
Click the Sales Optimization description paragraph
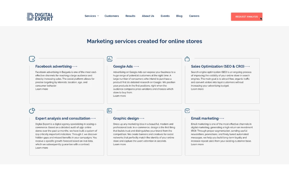[221, 79]
